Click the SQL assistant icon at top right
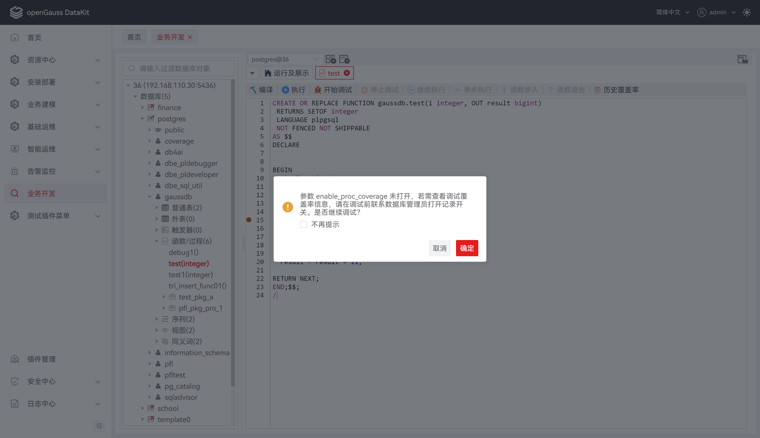760x438 pixels. click(742, 59)
